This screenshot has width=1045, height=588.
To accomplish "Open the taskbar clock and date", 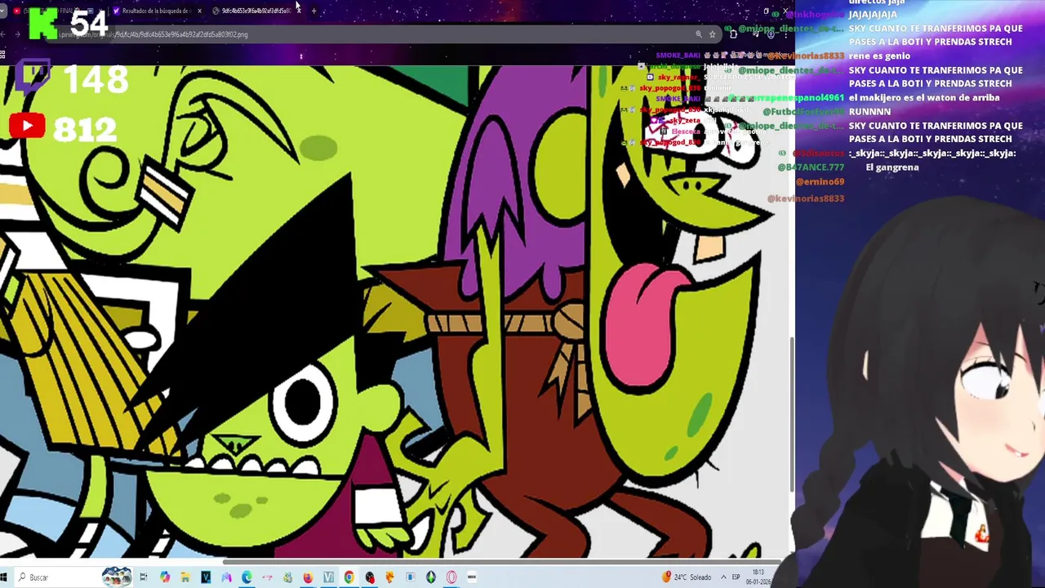I will [759, 577].
